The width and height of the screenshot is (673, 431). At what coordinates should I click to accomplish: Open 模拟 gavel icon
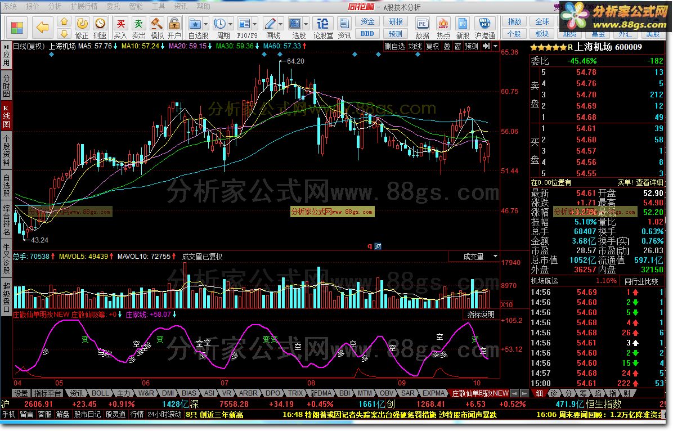point(156,23)
